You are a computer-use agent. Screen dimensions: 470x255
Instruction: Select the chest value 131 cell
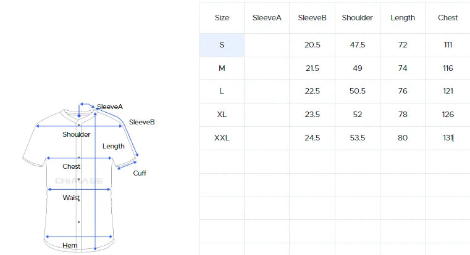pyautogui.click(x=448, y=138)
